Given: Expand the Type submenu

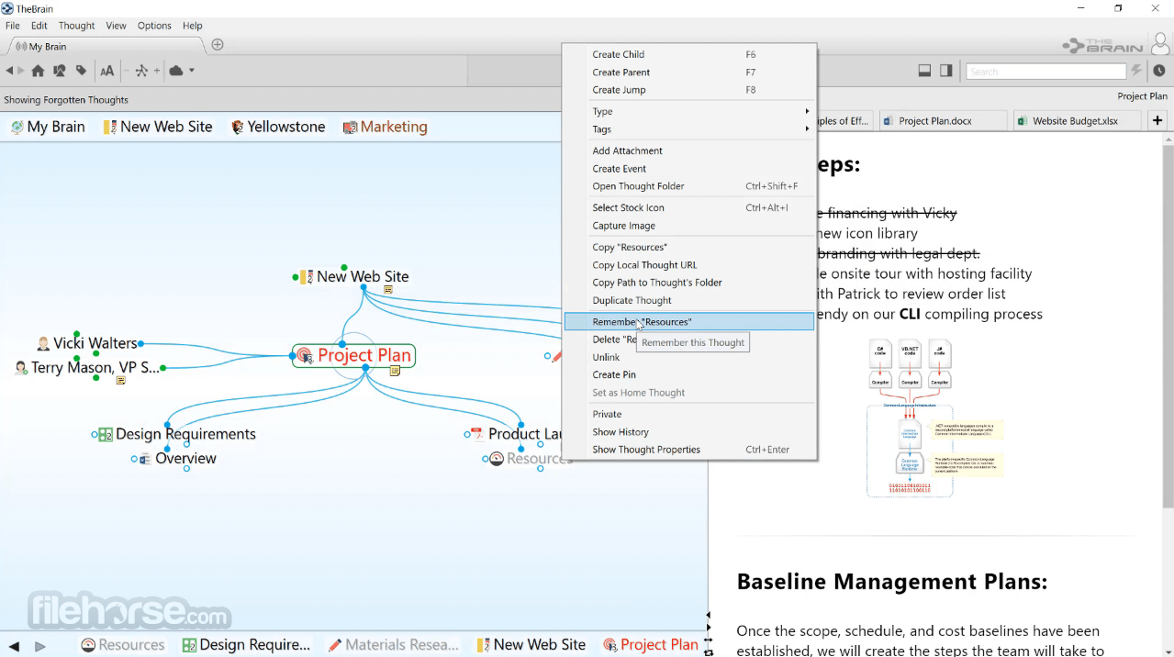Looking at the screenshot, I should coord(689,112).
